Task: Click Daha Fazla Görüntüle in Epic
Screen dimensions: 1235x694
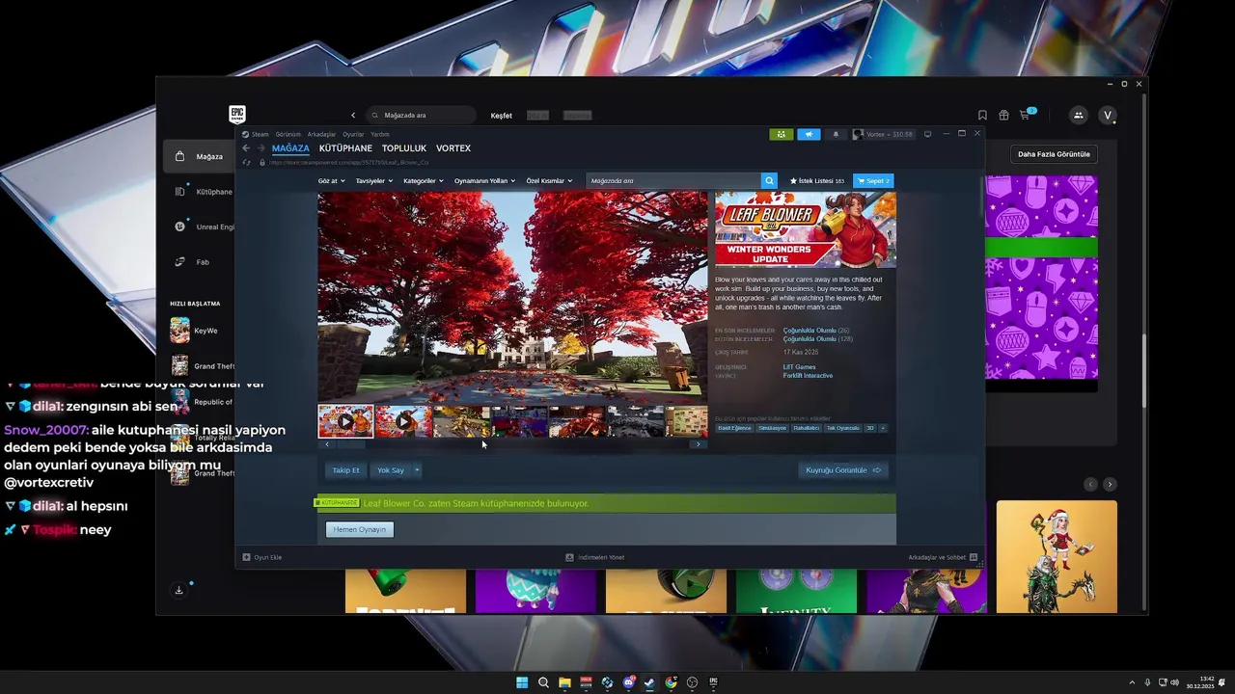Action: coord(1054,154)
